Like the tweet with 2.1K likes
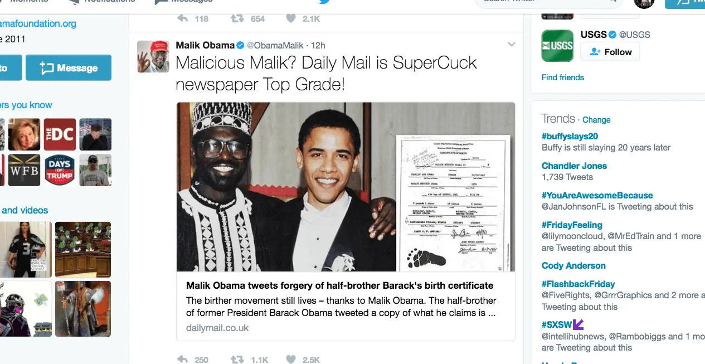 tap(290, 18)
